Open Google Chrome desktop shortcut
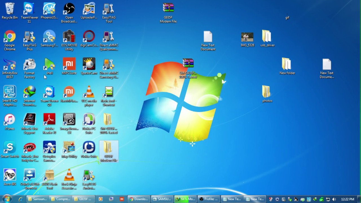Viewport: 361px width, 203px height. [x=10, y=41]
